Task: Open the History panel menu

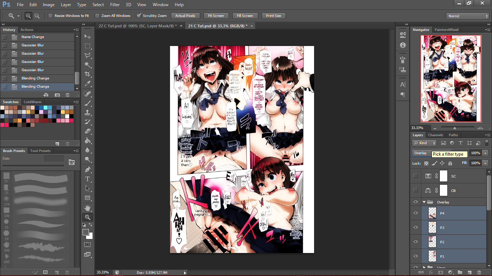Action: coord(76,29)
